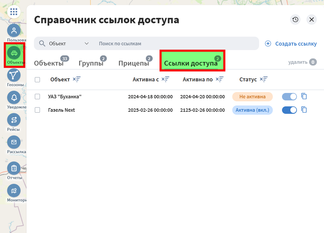The width and height of the screenshot is (324, 233).
Task: Toggle off the Газель Next access link
Action: [x=289, y=110]
